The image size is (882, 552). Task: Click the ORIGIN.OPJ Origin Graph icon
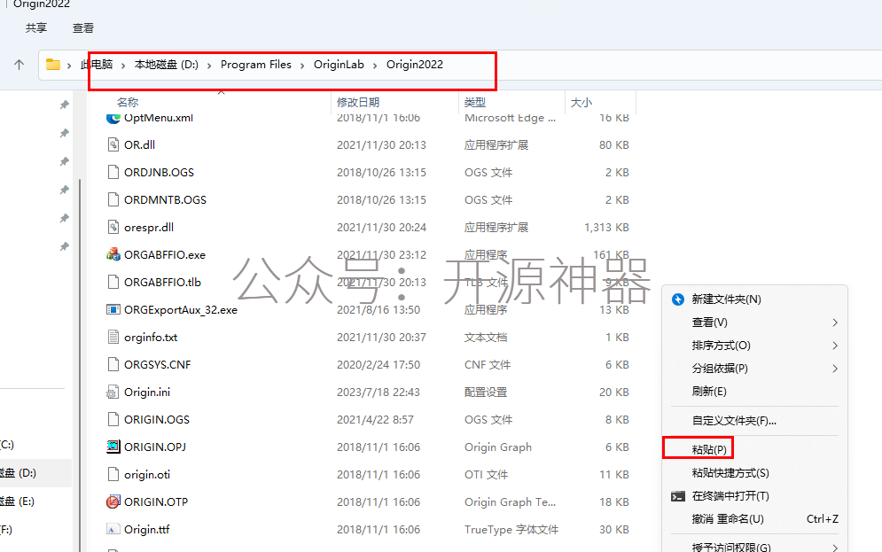113,447
